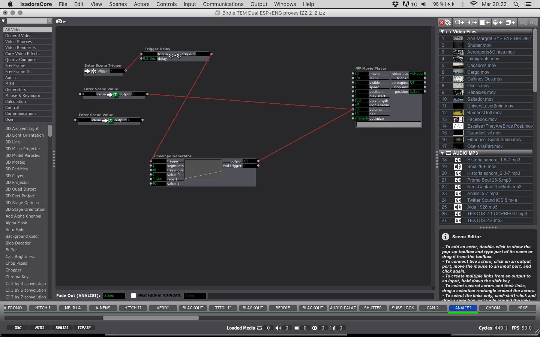This screenshot has height=337, width=540.
Task: Click the actor toolbox search field
Action: coord(27,21)
